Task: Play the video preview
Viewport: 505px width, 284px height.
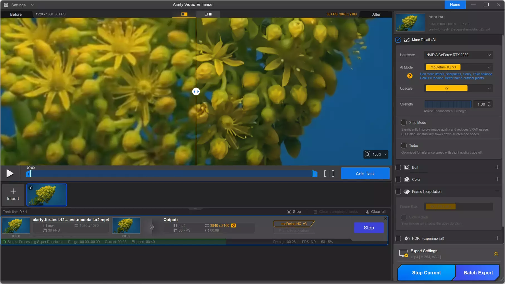Action: pos(10,173)
